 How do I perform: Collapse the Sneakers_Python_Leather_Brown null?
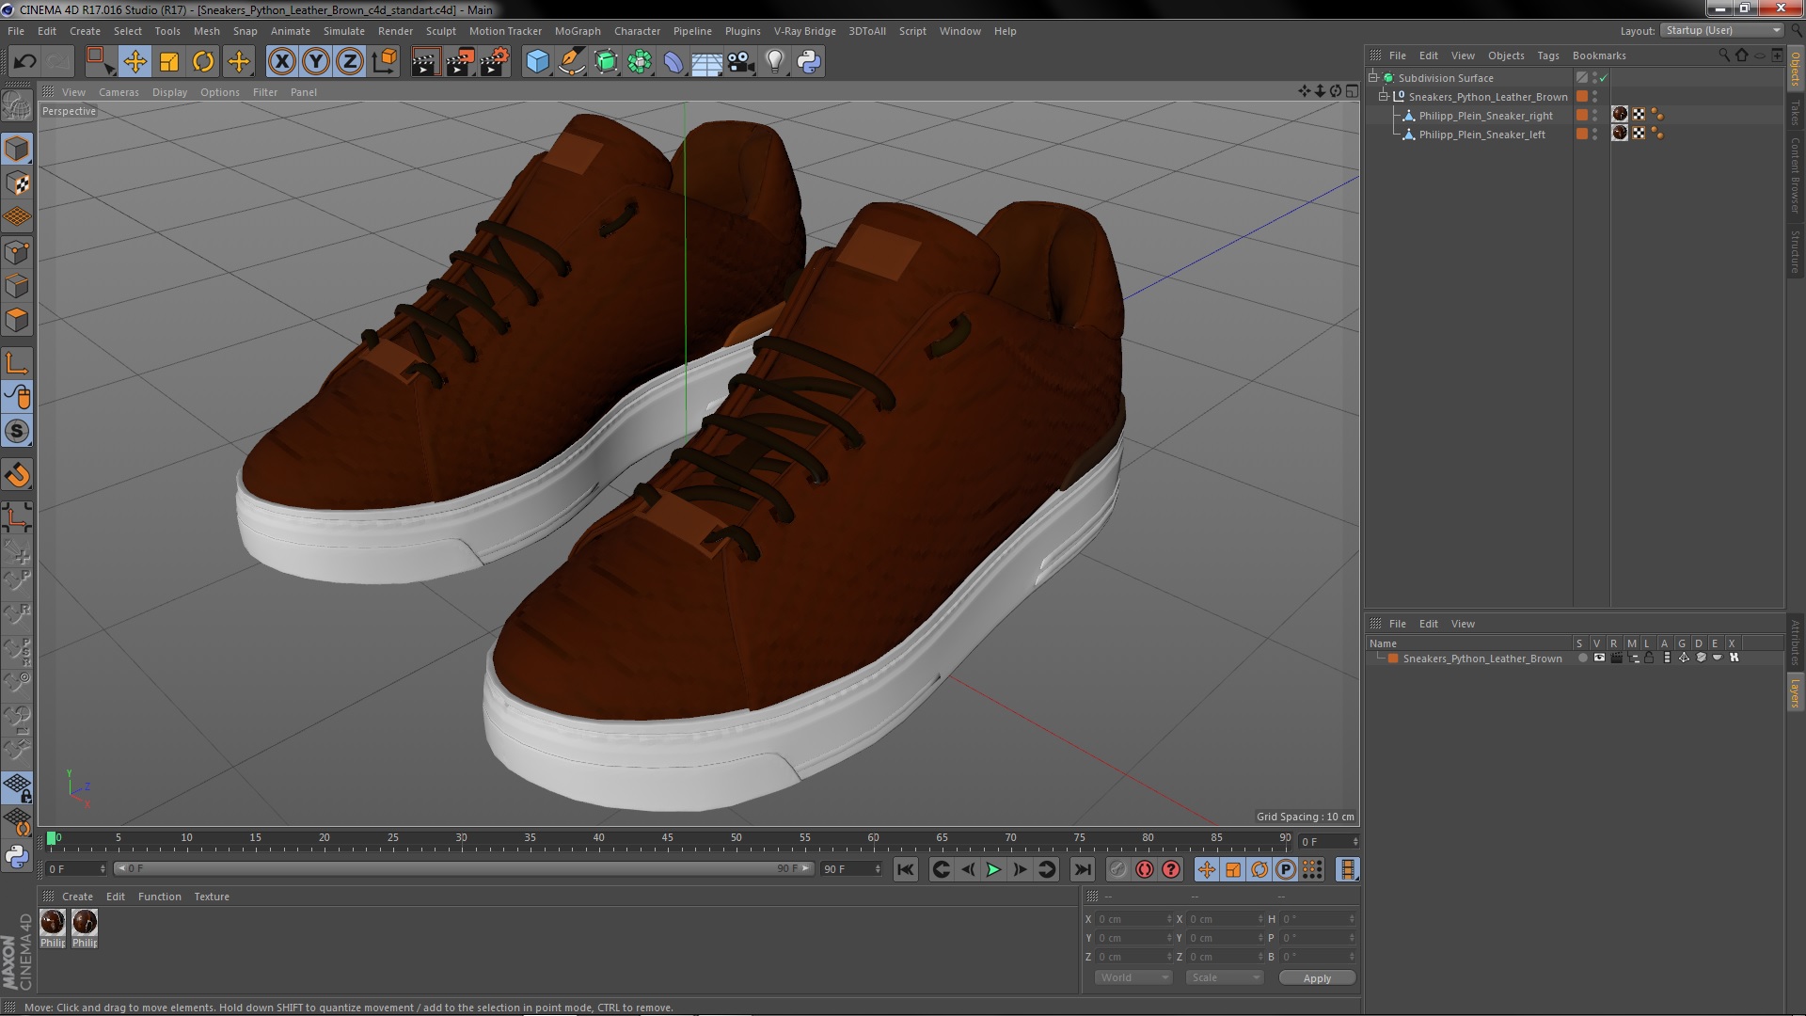pos(1384,97)
